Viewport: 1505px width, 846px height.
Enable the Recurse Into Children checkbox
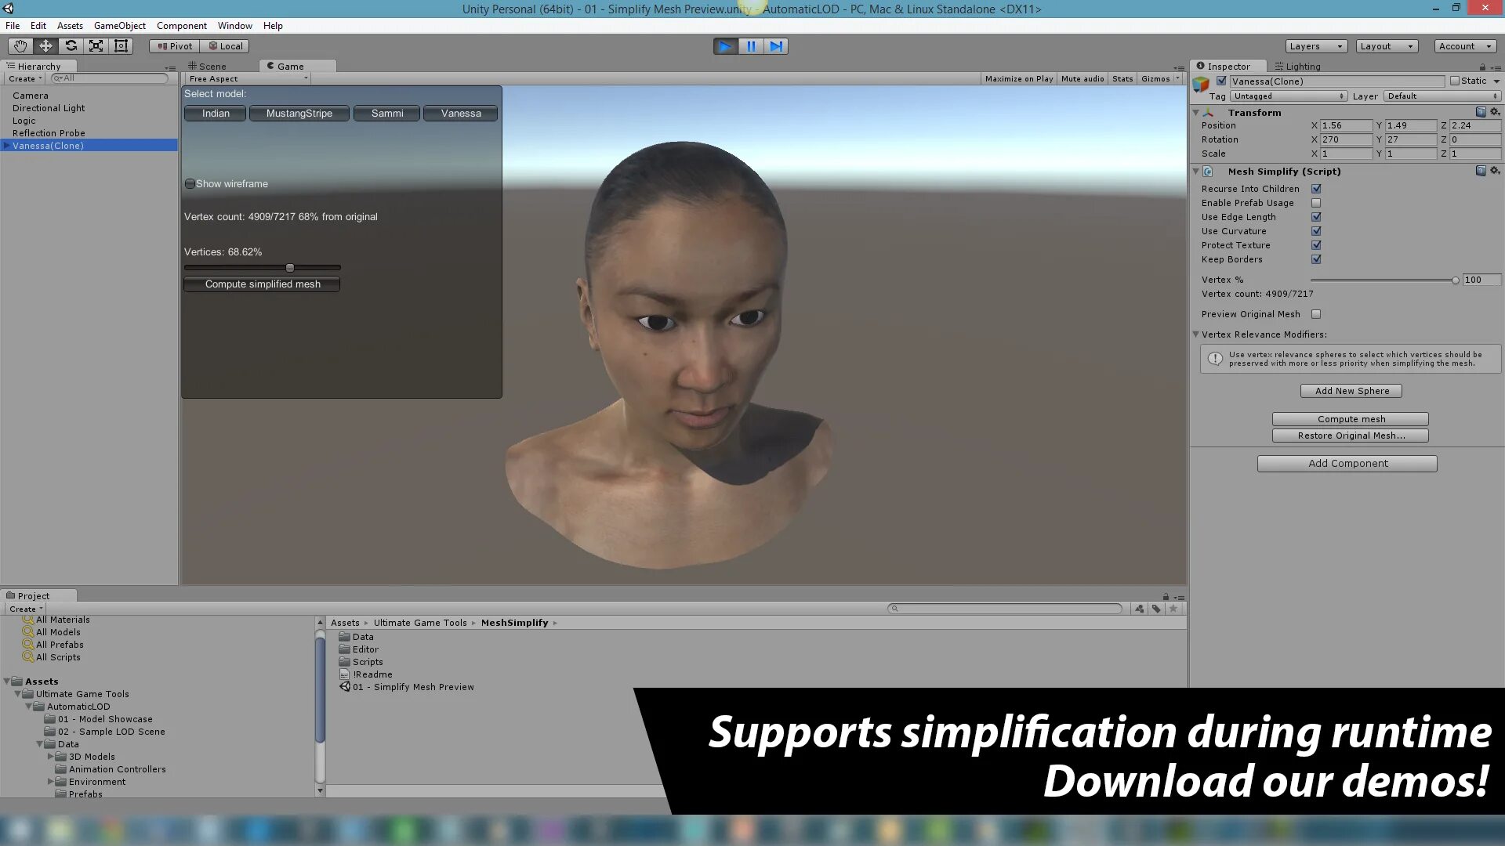[x=1316, y=188]
